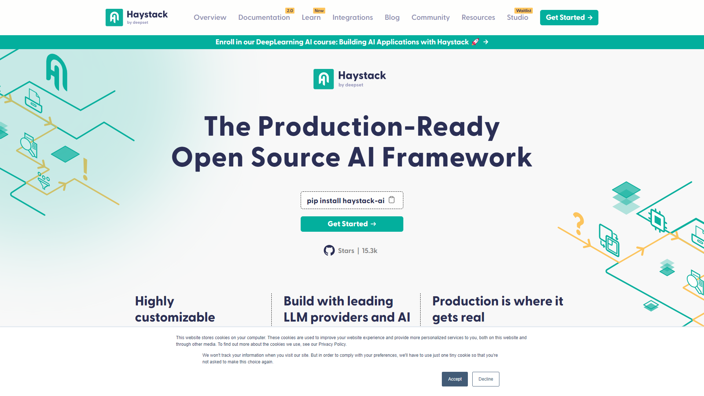The width and height of the screenshot is (704, 396).
Task: Click the pip install command input field
Action: (352, 201)
